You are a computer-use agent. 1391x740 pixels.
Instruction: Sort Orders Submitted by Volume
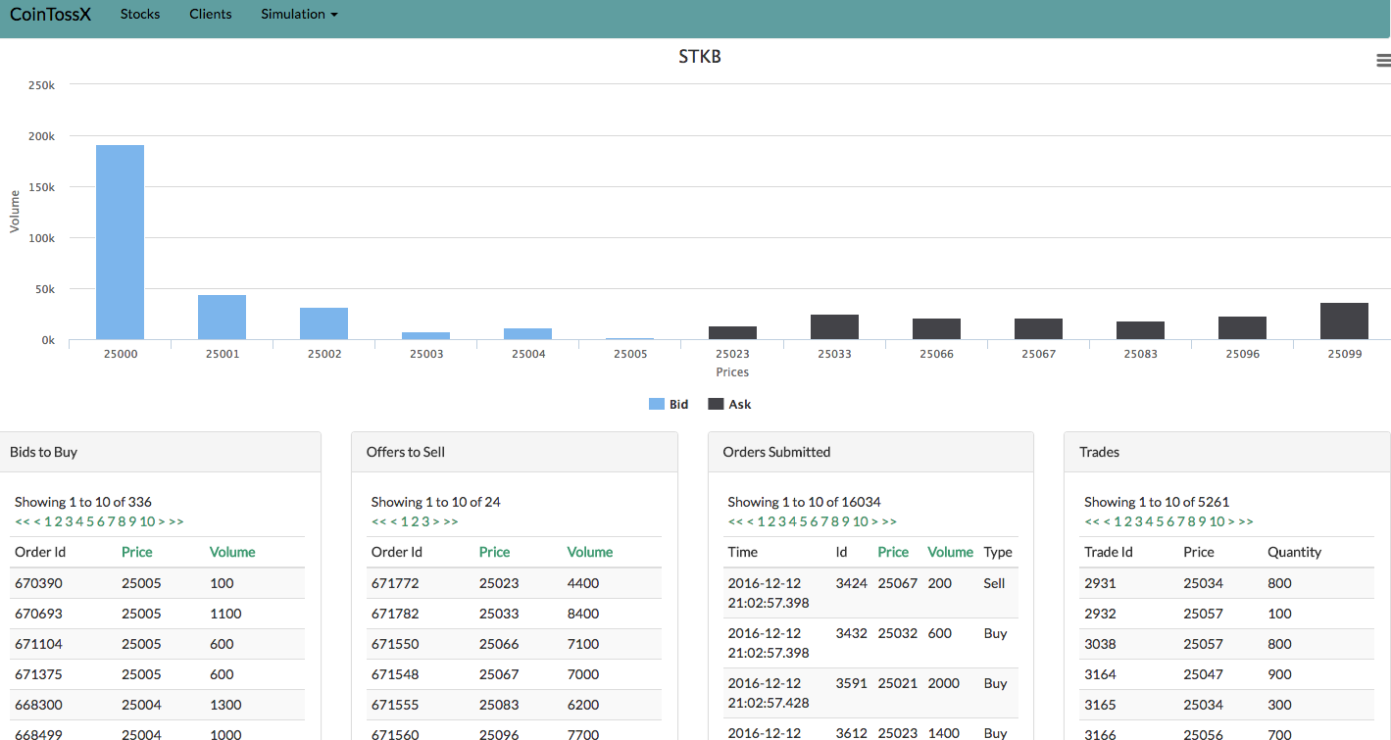(951, 552)
